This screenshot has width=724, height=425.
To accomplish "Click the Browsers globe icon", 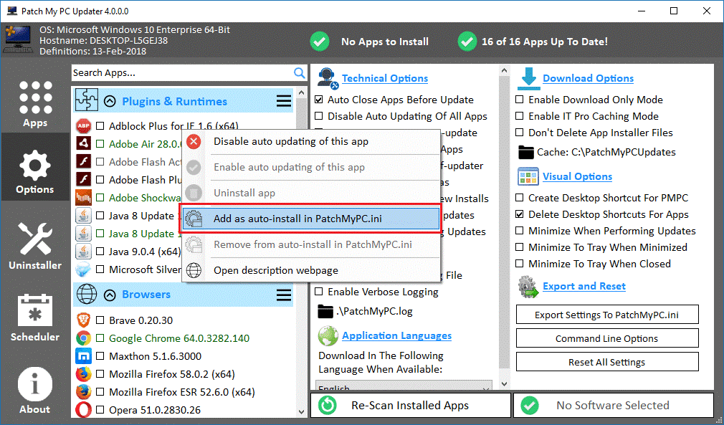I will click(x=87, y=294).
